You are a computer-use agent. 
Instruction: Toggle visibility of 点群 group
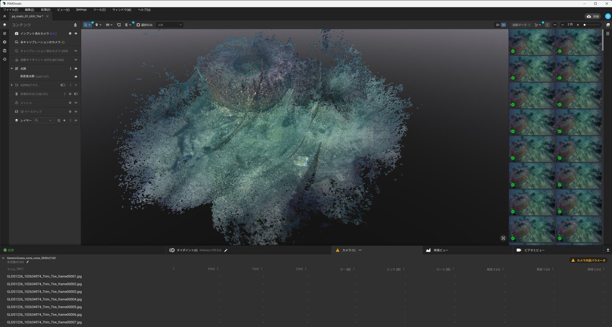(x=76, y=68)
